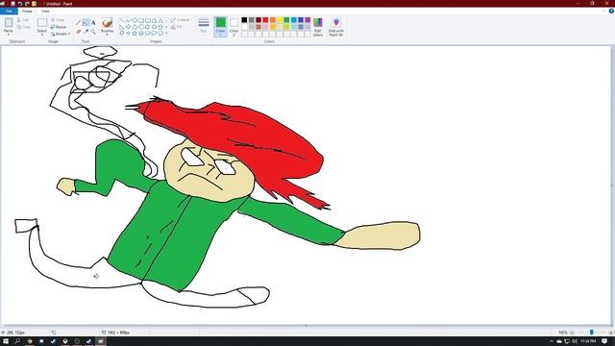Viewport: 615px width, 346px height.
Task: Open the shape Fill dropdown
Action: click(x=177, y=27)
